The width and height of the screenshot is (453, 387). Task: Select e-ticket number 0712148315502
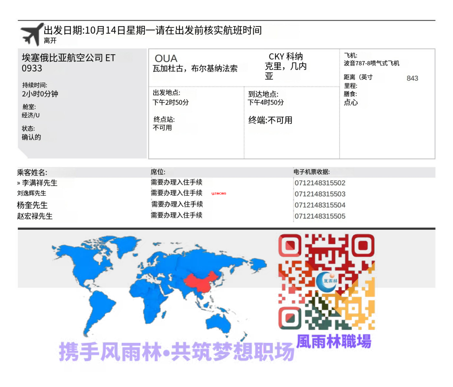pos(320,183)
